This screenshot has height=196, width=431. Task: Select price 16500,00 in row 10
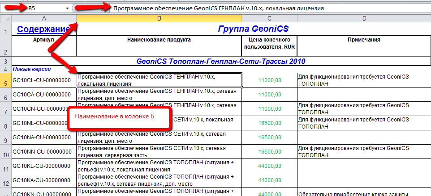(269, 151)
